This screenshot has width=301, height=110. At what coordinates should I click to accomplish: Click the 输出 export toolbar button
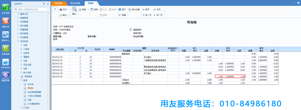click(63, 15)
